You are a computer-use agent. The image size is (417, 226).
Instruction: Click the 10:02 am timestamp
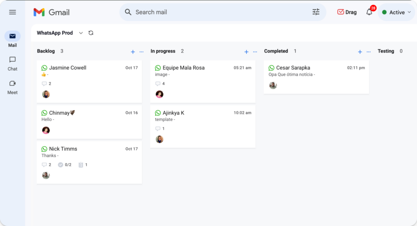click(x=243, y=113)
